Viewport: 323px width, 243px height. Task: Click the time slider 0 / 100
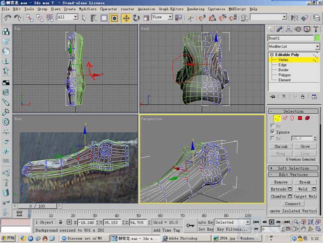[x=37, y=206]
